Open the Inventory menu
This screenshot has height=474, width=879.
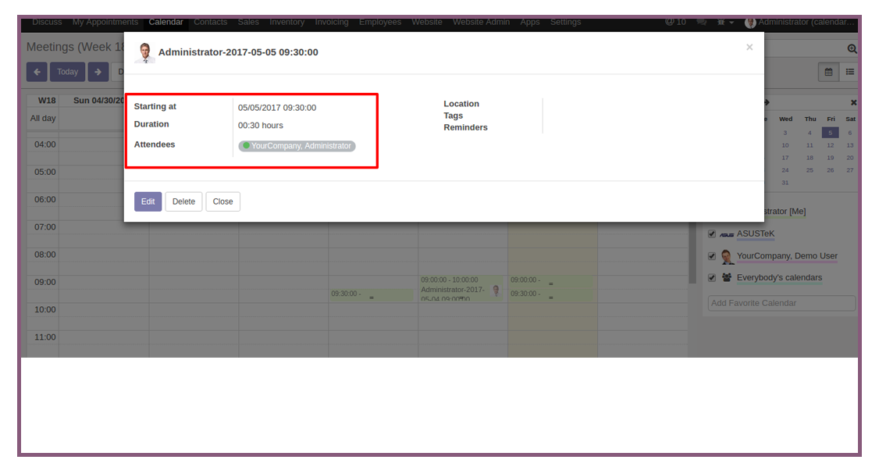287,22
